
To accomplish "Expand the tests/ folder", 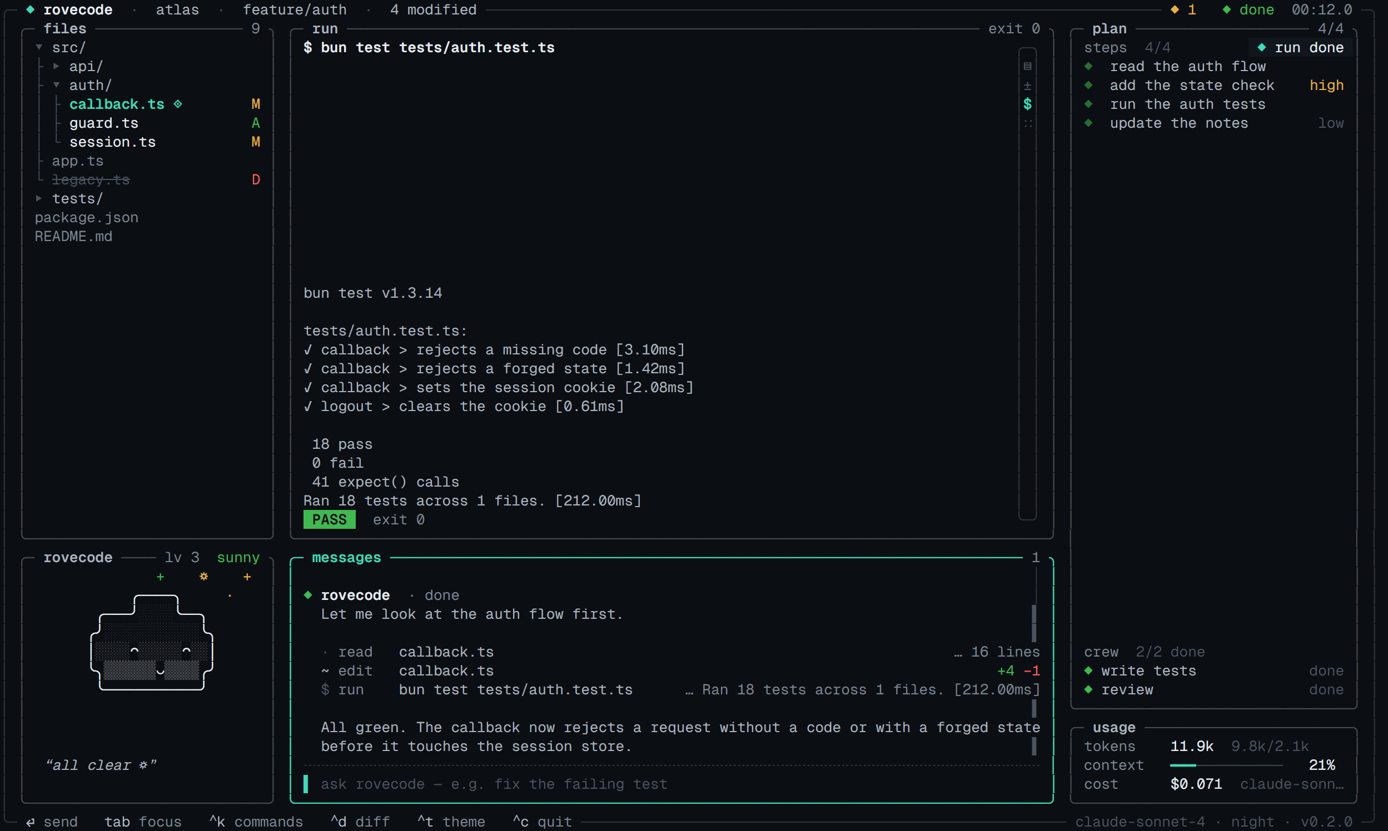I will pos(39,198).
